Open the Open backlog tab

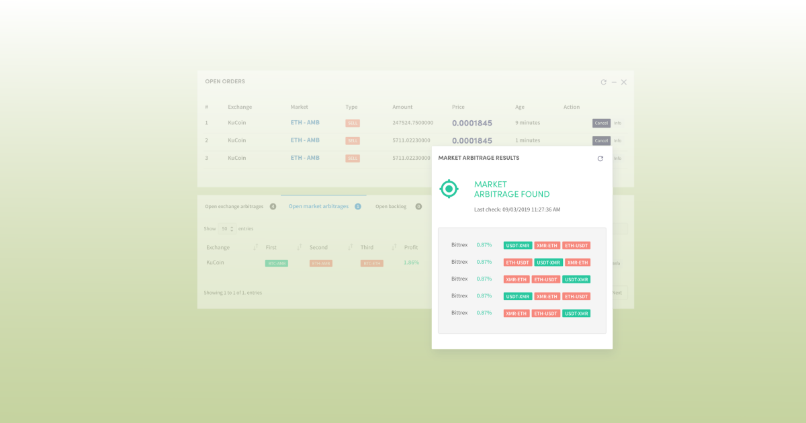tap(391, 206)
